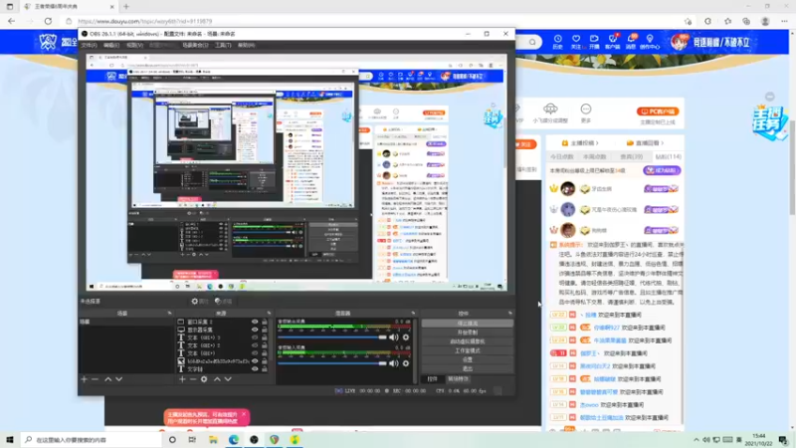Open Task View on the taskbar
This screenshot has height=448, width=796.
(x=192, y=439)
